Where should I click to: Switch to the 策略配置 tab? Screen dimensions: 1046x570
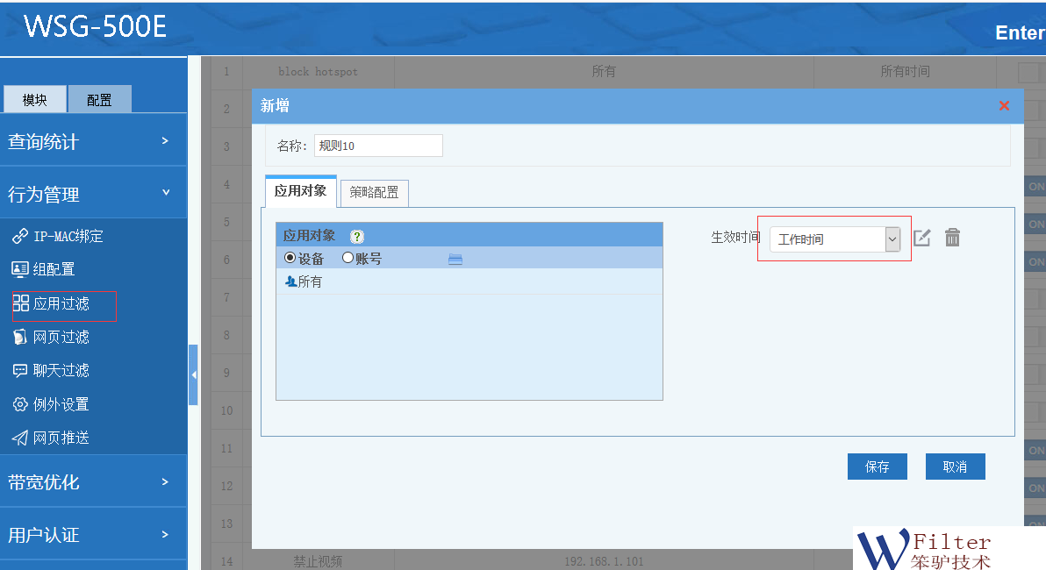[374, 192]
